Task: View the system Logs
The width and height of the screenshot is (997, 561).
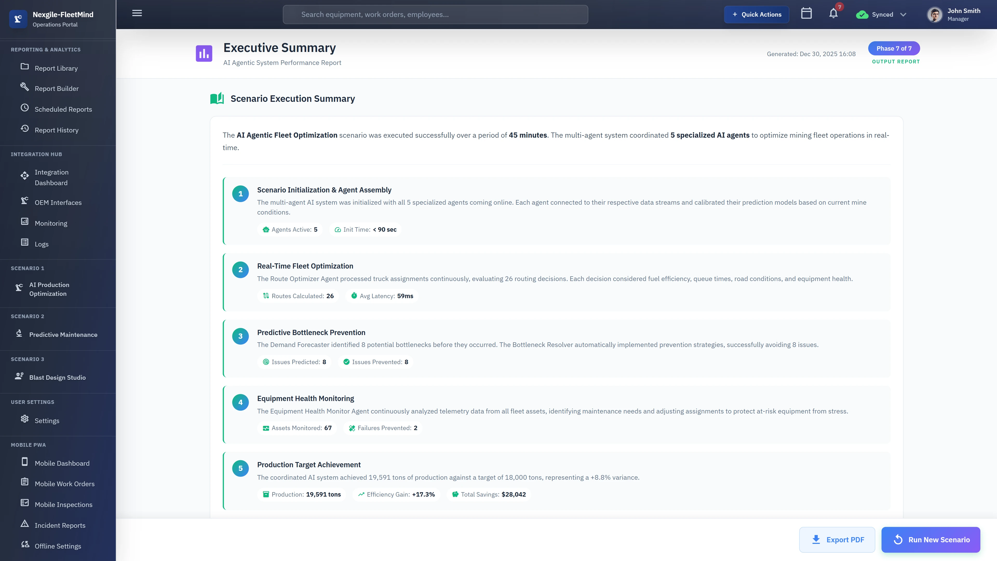Action: (42, 244)
